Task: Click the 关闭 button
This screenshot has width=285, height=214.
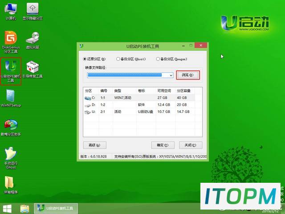Action: point(191,145)
